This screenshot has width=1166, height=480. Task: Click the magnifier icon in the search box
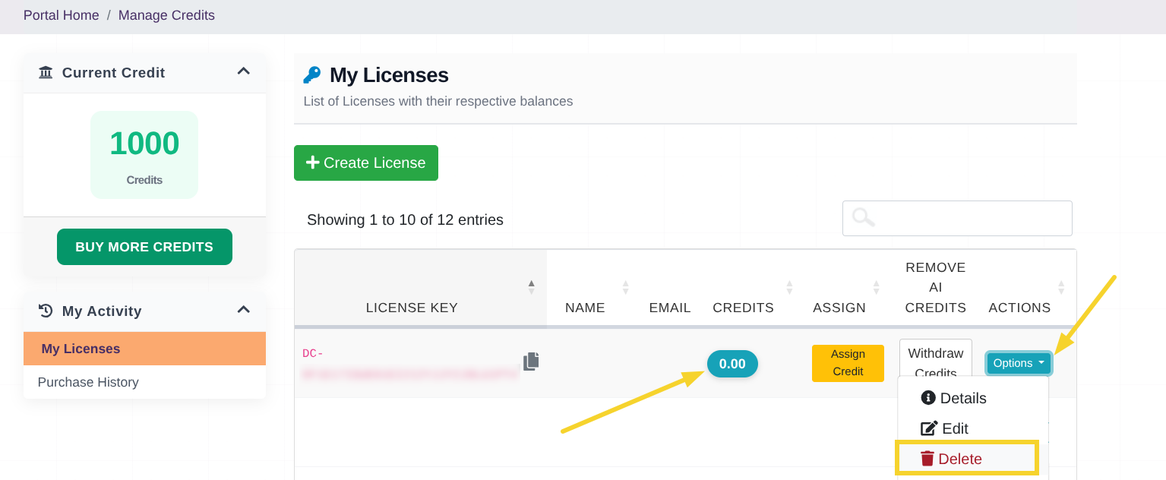click(x=861, y=218)
